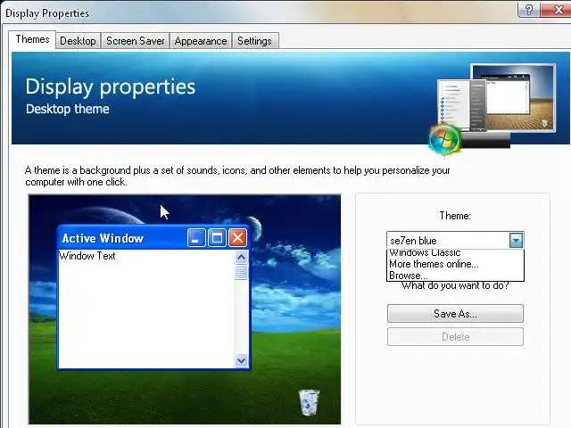Go to the Appearance tab
Screen dimensions: 571x428
coord(201,41)
